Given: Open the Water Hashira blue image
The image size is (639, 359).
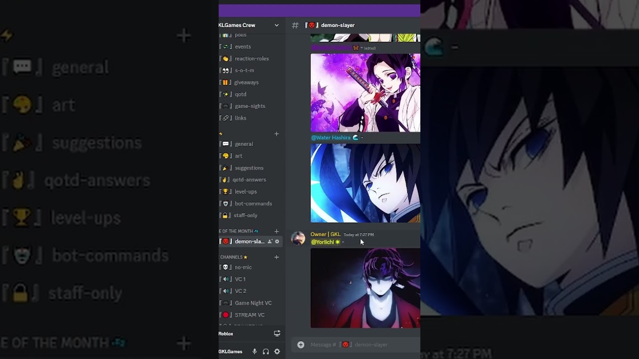Looking at the screenshot, I should [x=365, y=183].
